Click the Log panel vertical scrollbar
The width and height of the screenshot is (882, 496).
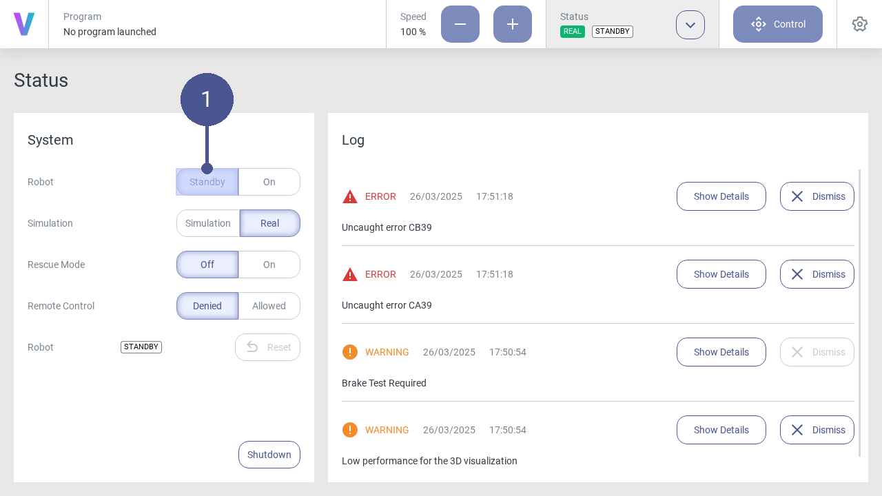[859, 310]
